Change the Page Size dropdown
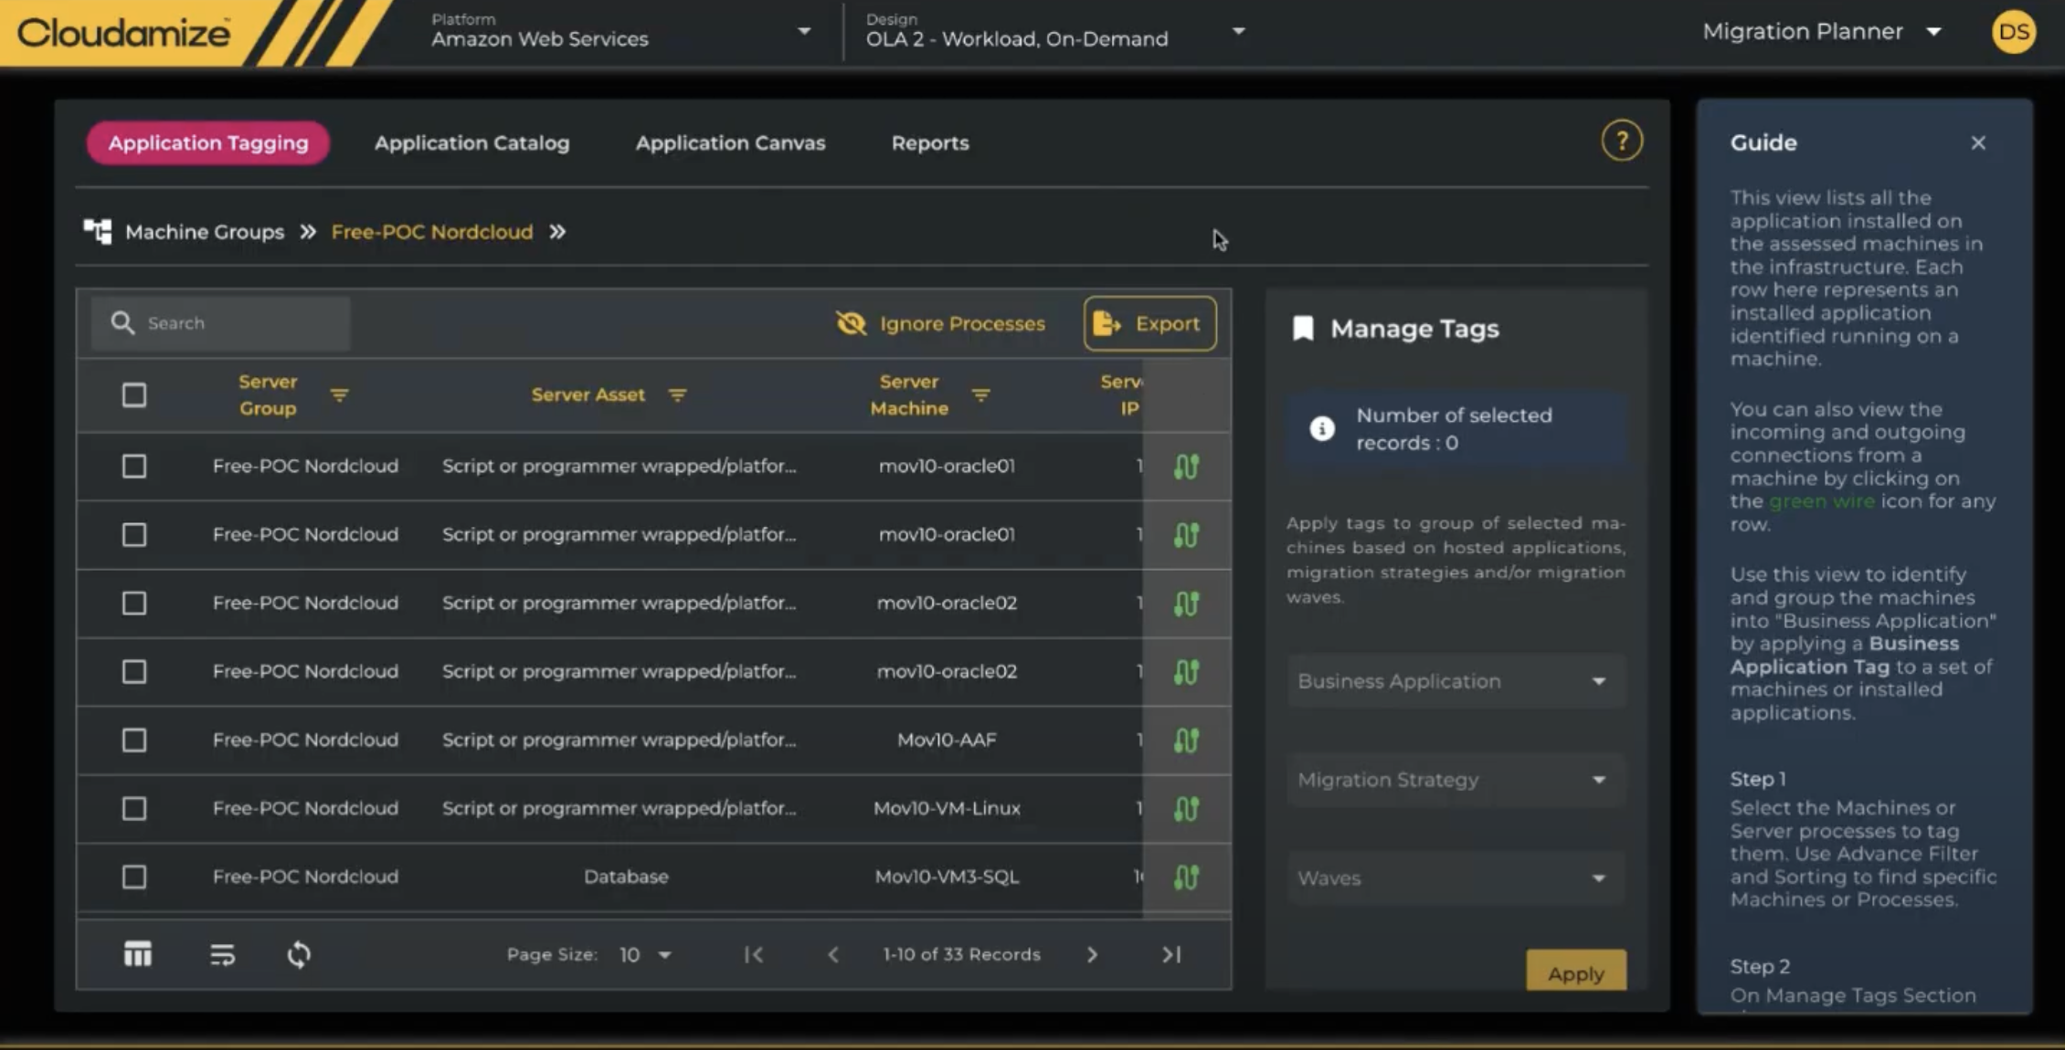This screenshot has width=2065, height=1050. (x=645, y=955)
